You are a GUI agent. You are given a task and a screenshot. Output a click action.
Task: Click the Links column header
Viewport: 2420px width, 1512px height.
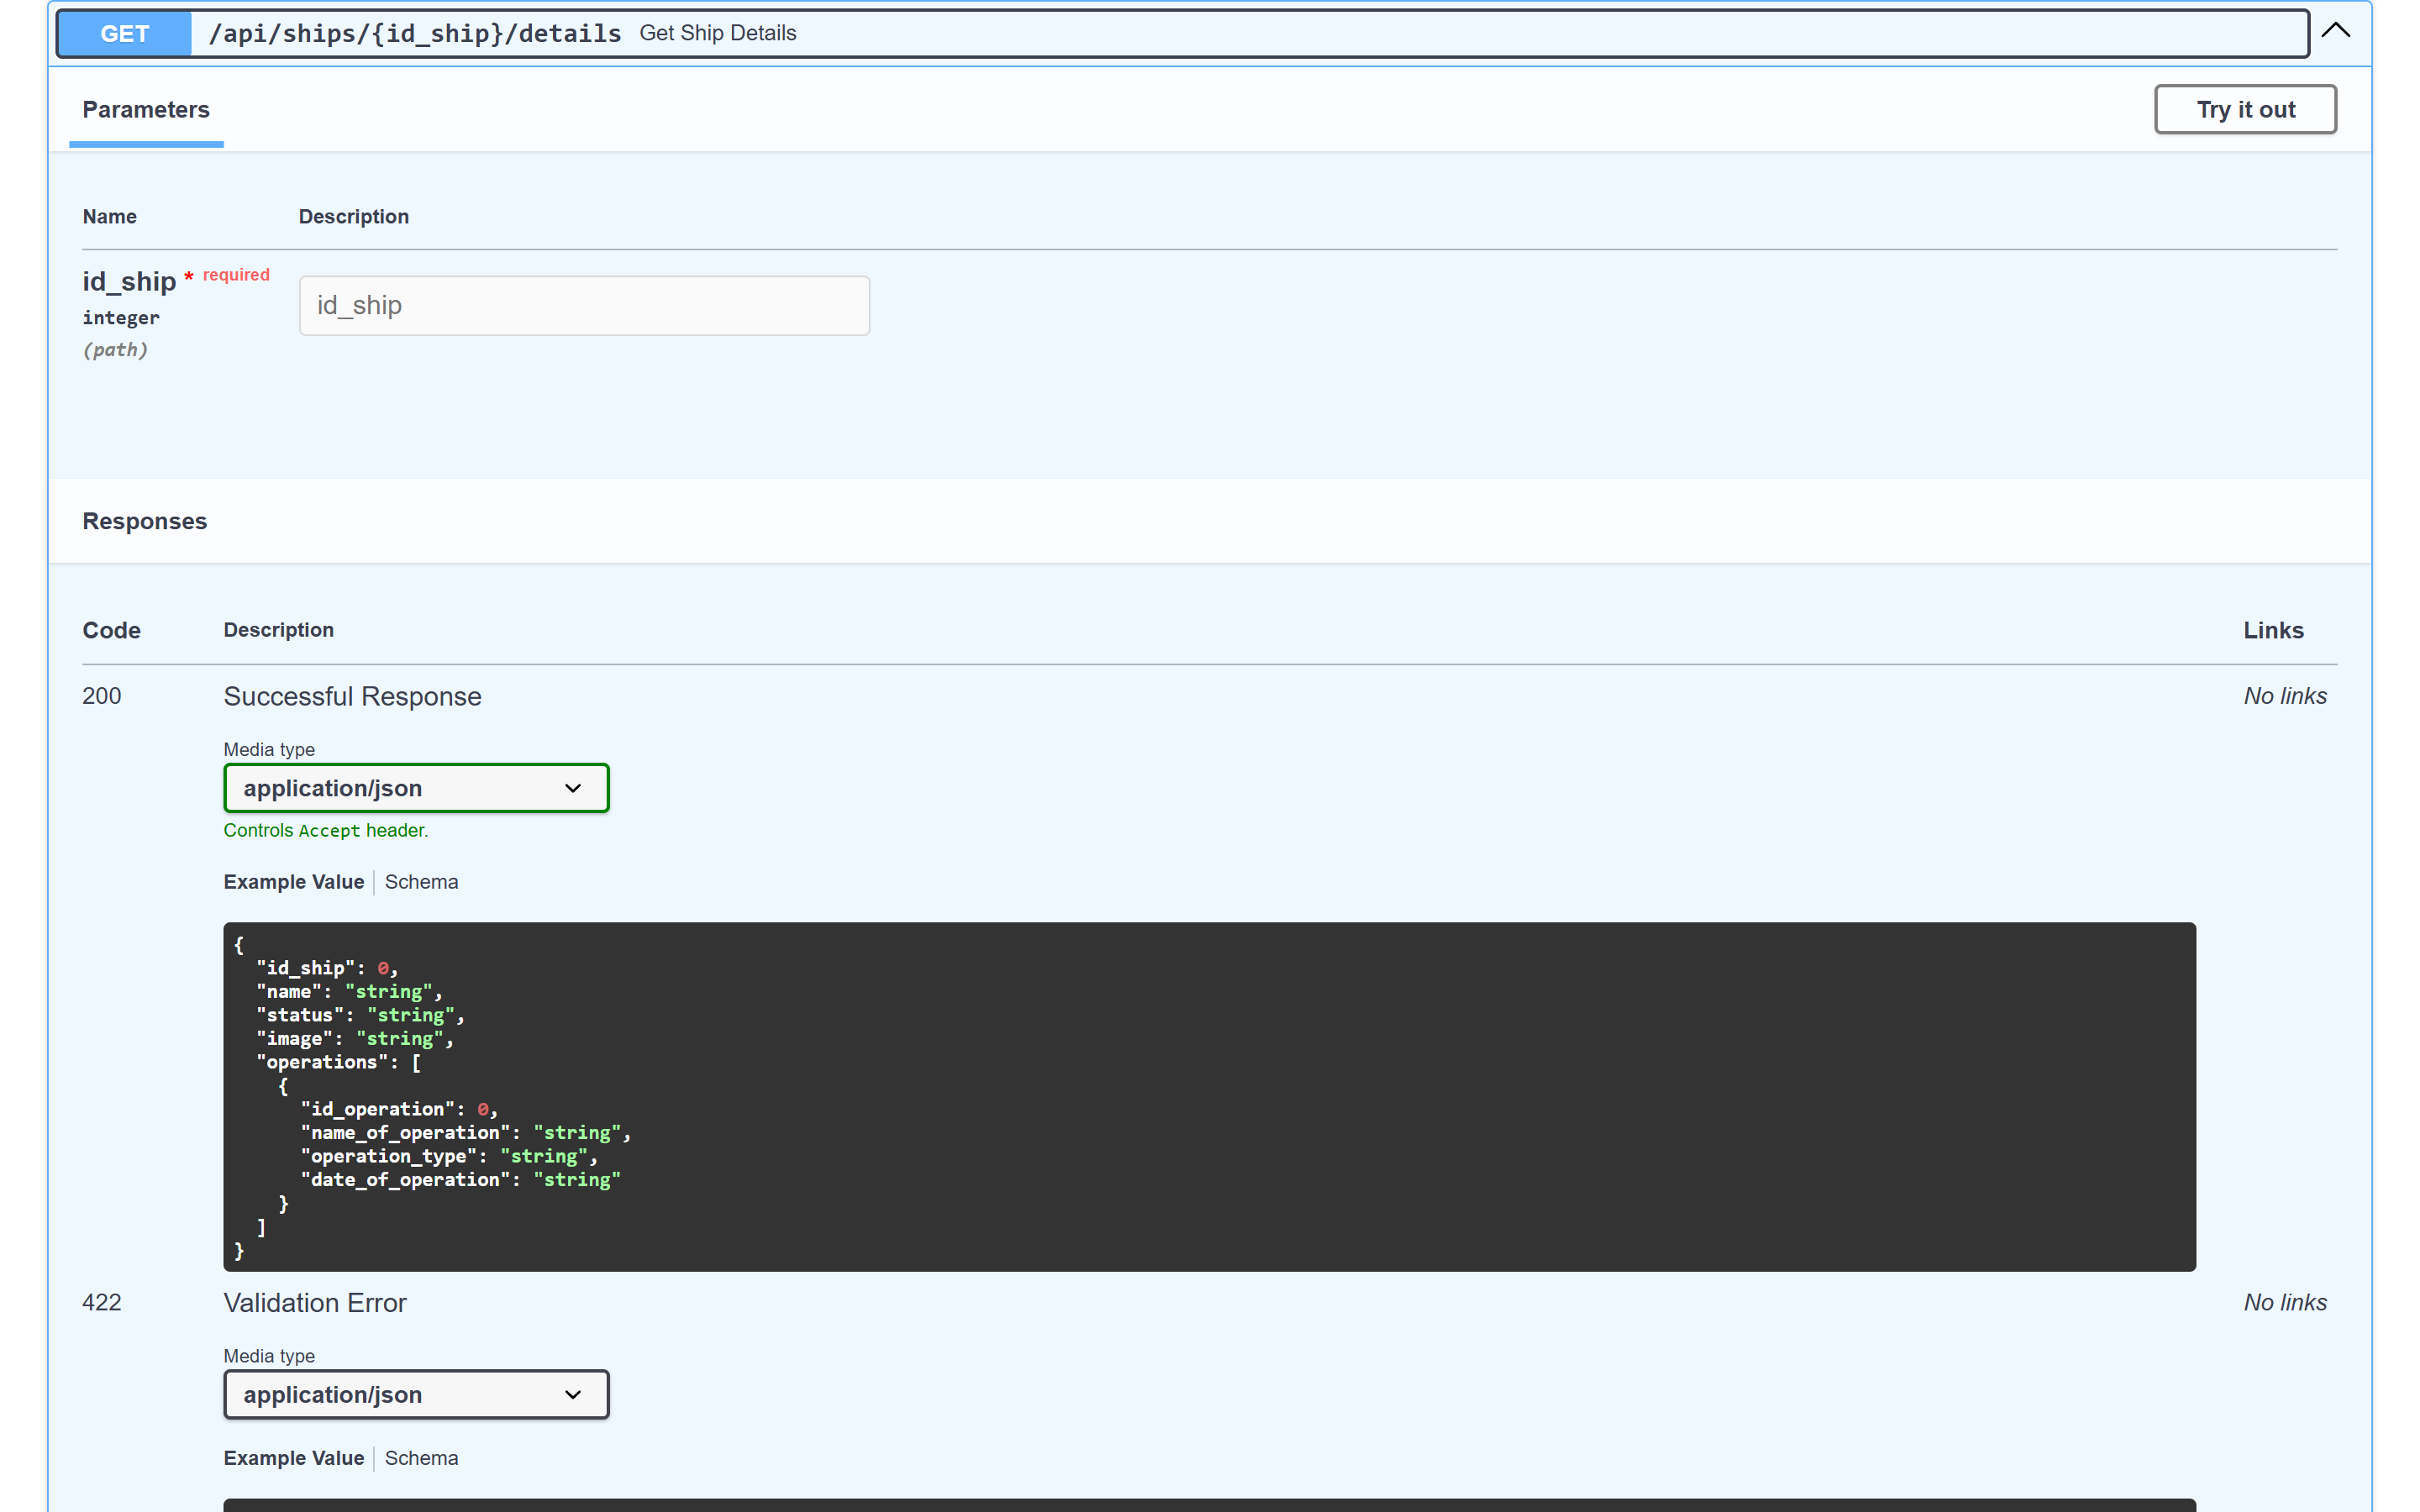click(2272, 630)
